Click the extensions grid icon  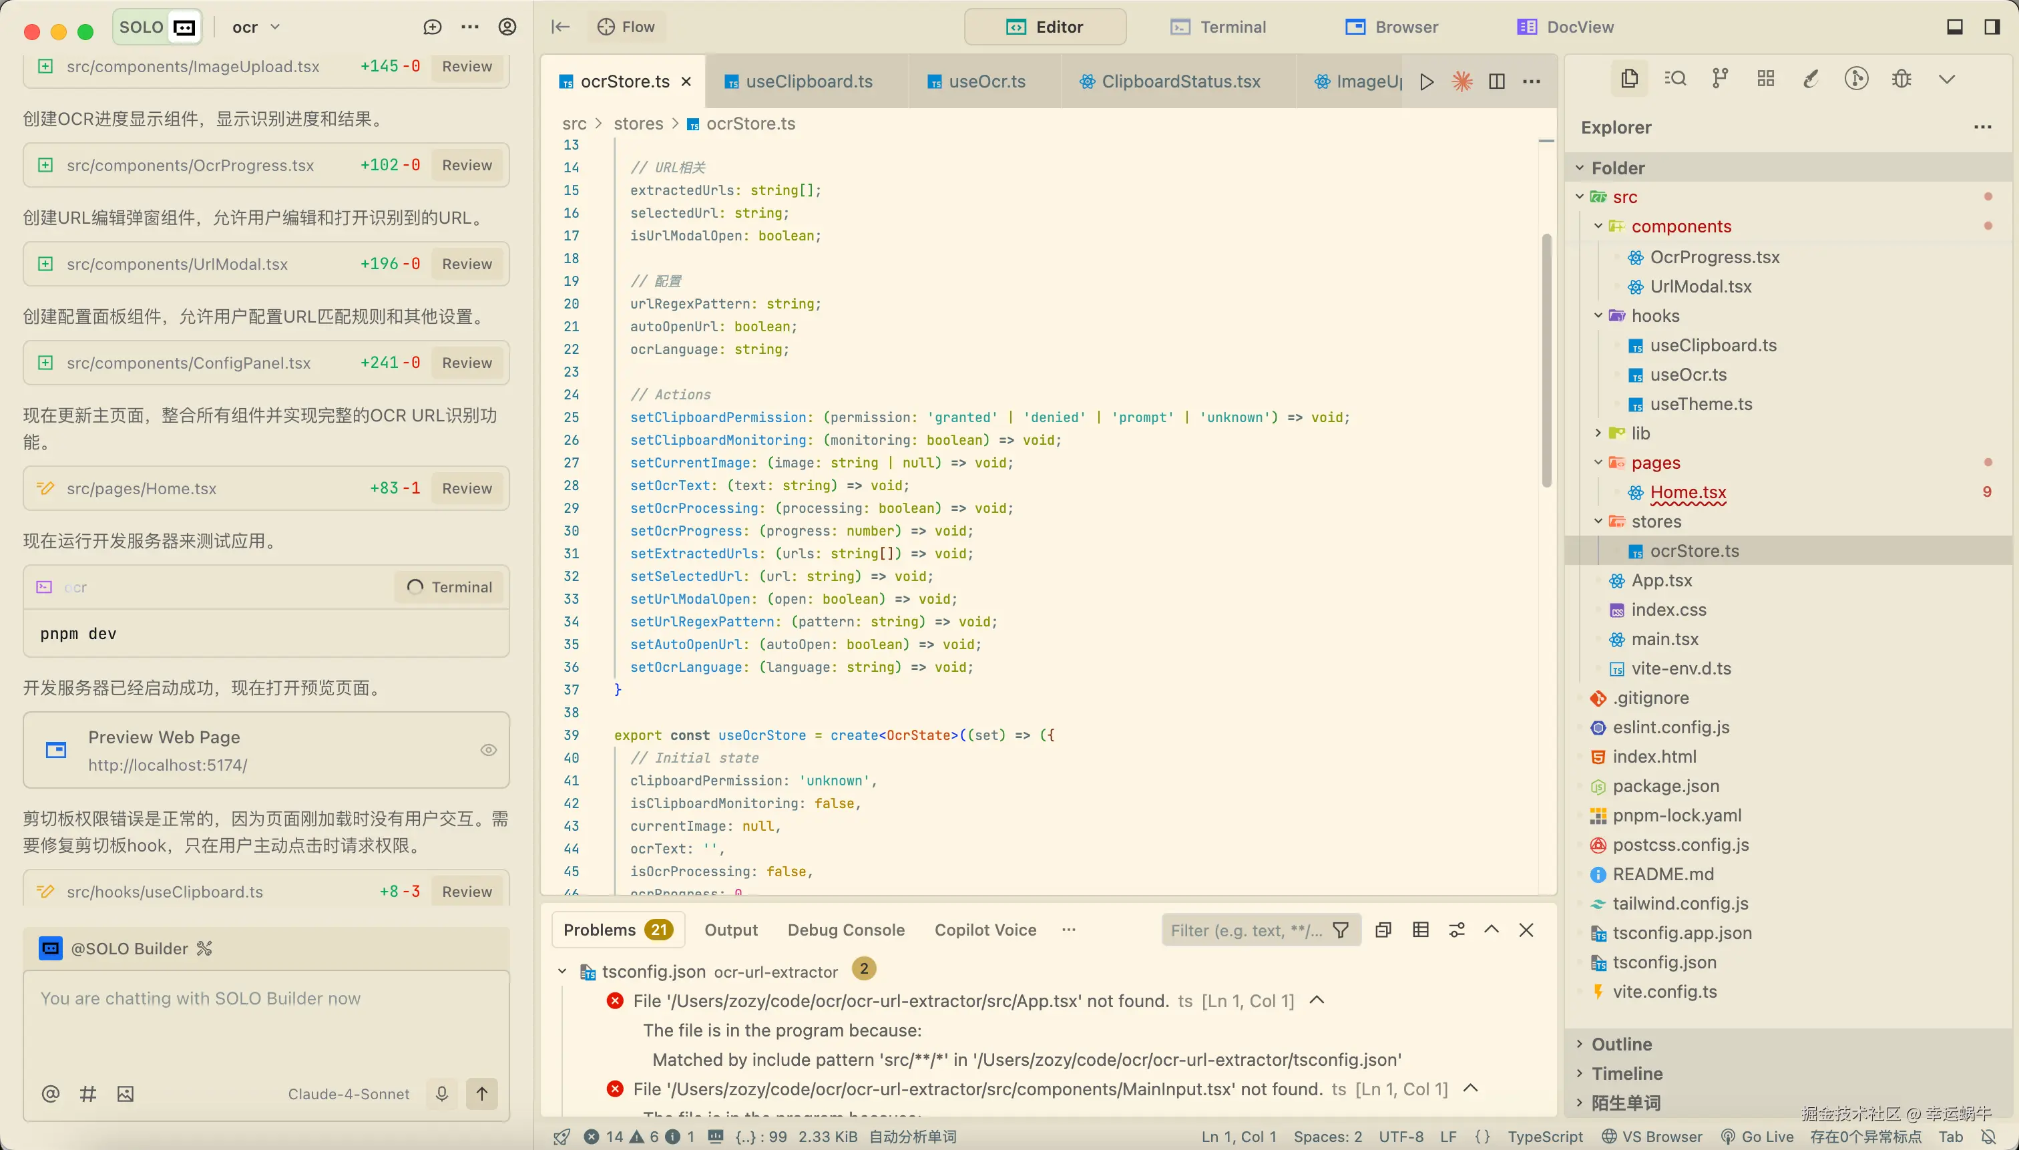coord(1765,78)
